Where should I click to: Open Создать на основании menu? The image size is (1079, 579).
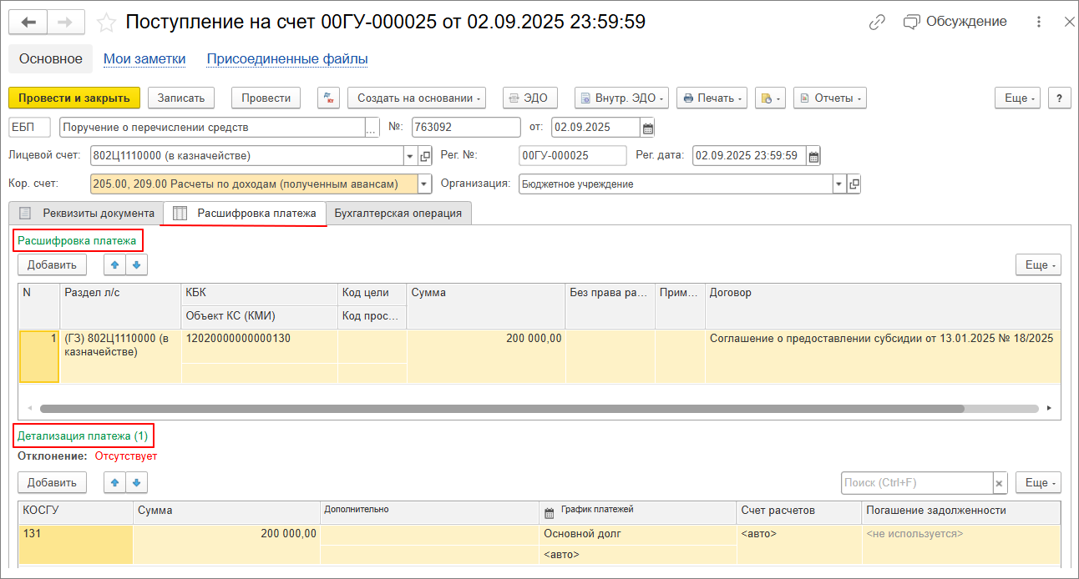point(419,98)
